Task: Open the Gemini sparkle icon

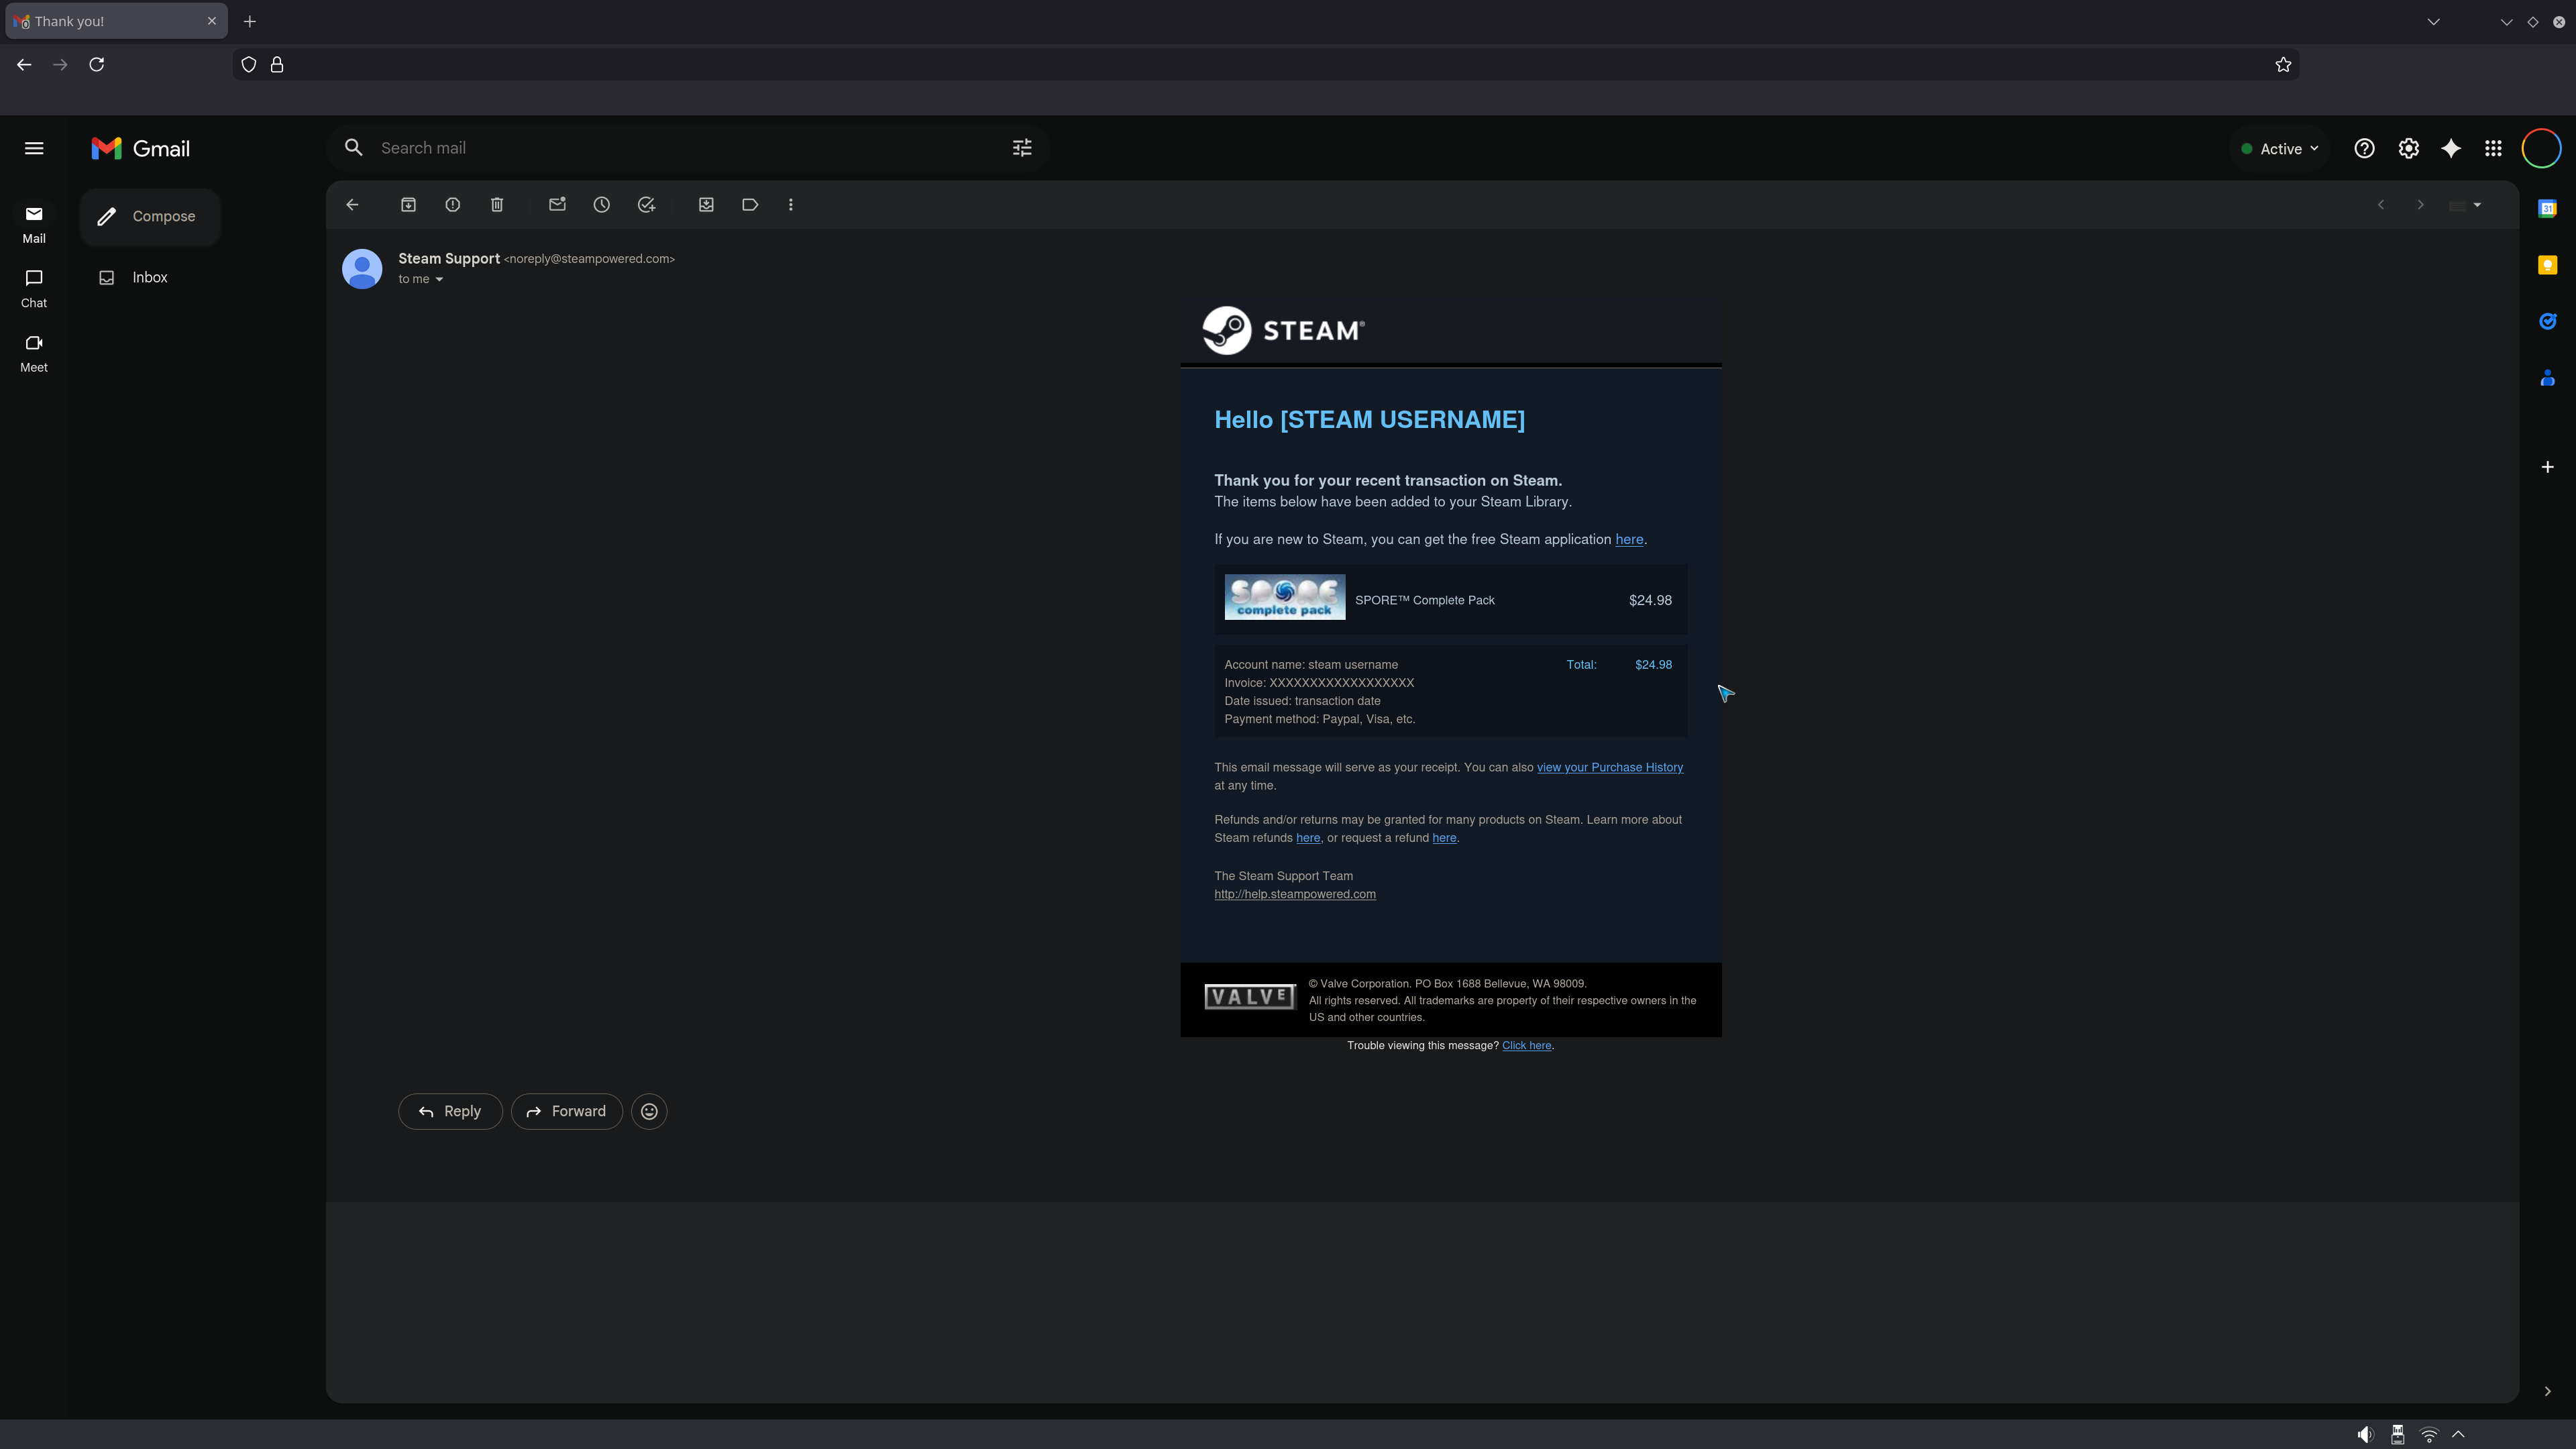Action: 2451,149
